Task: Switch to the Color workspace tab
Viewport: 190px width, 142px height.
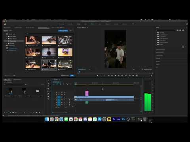Action: tap(85, 24)
